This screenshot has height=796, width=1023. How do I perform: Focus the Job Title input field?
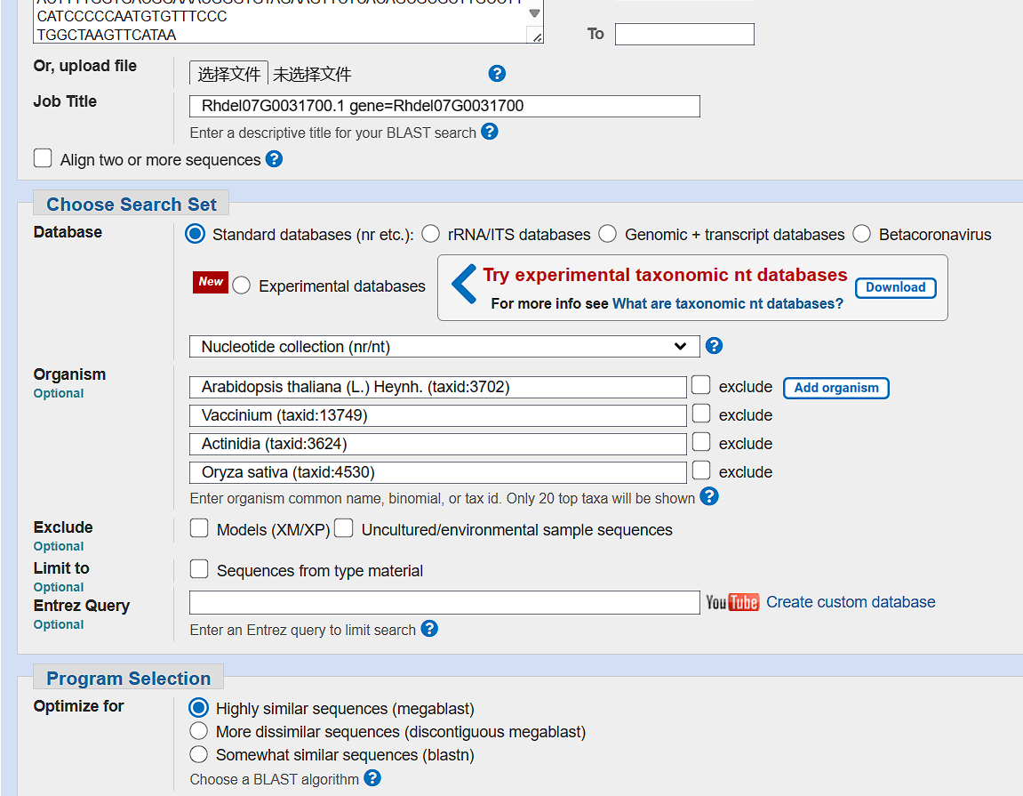coord(444,107)
